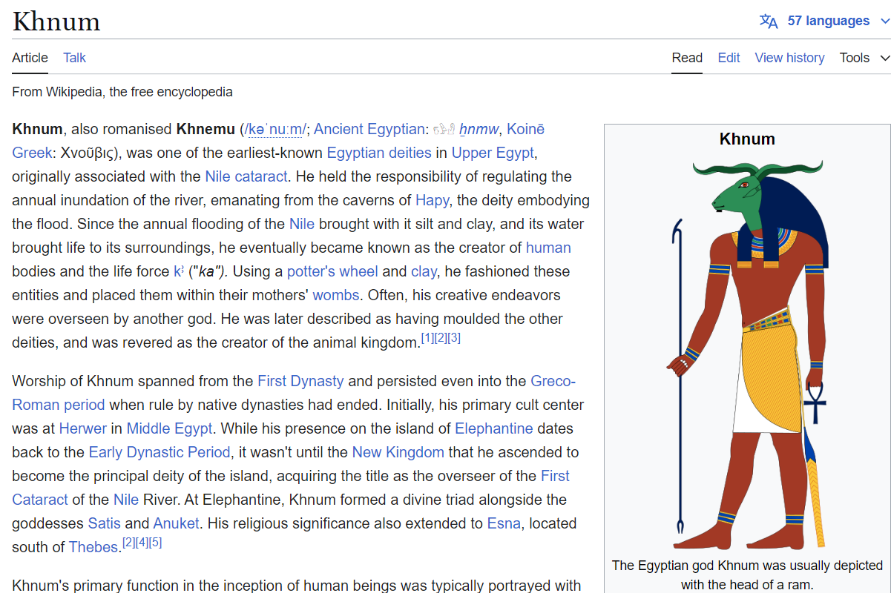Follow the Herwer link

[83, 428]
